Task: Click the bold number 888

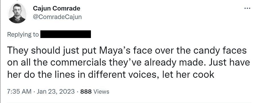Action: coord(86,91)
